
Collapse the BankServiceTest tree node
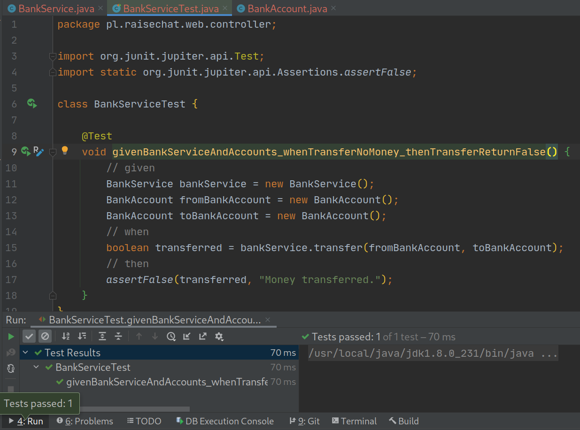[x=37, y=368]
